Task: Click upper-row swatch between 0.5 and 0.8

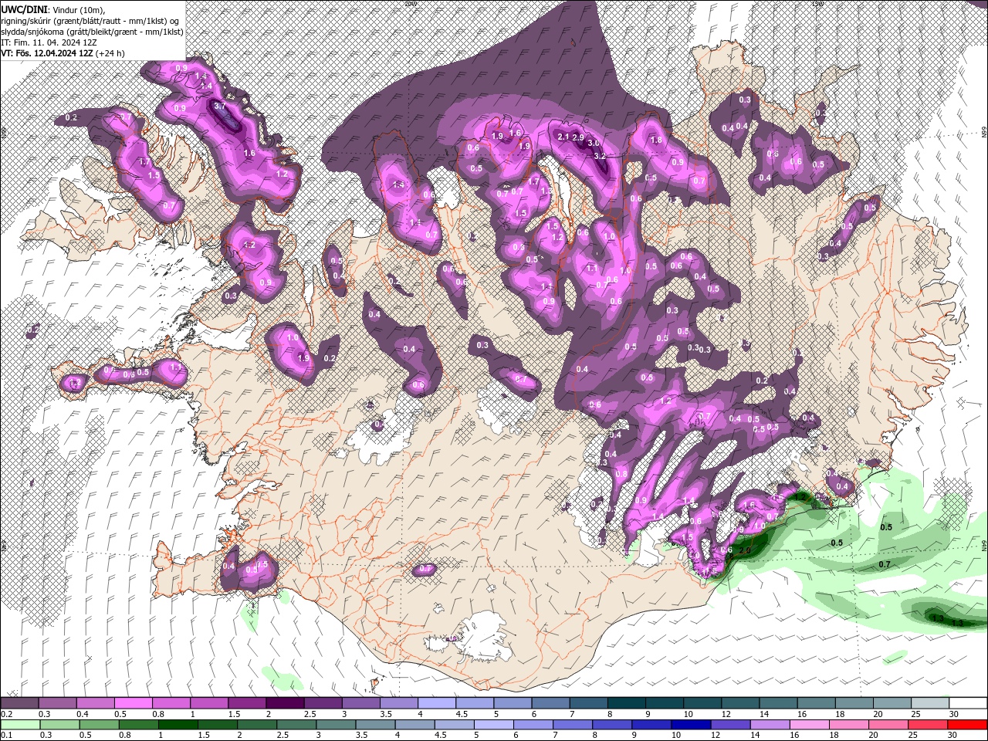Action: (x=133, y=703)
